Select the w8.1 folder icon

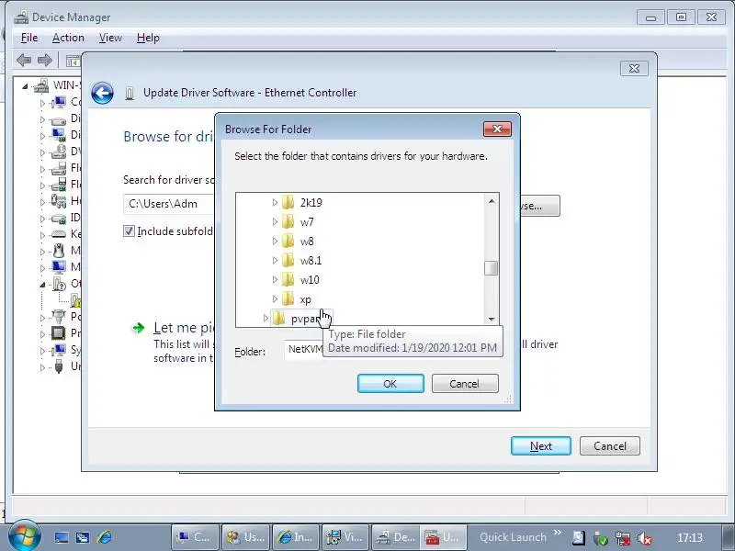[x=288, y=261]
